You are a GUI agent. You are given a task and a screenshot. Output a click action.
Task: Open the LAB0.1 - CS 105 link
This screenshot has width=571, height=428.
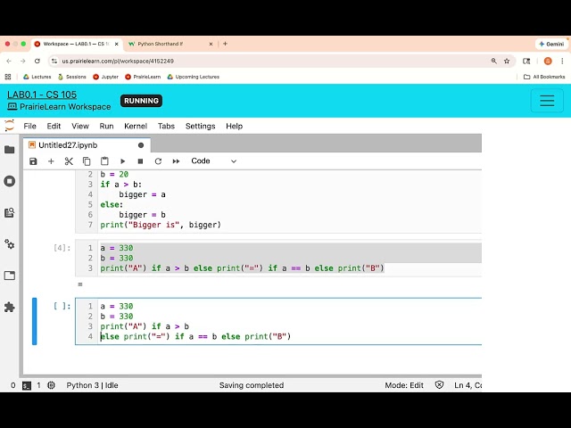coord(42,95)
